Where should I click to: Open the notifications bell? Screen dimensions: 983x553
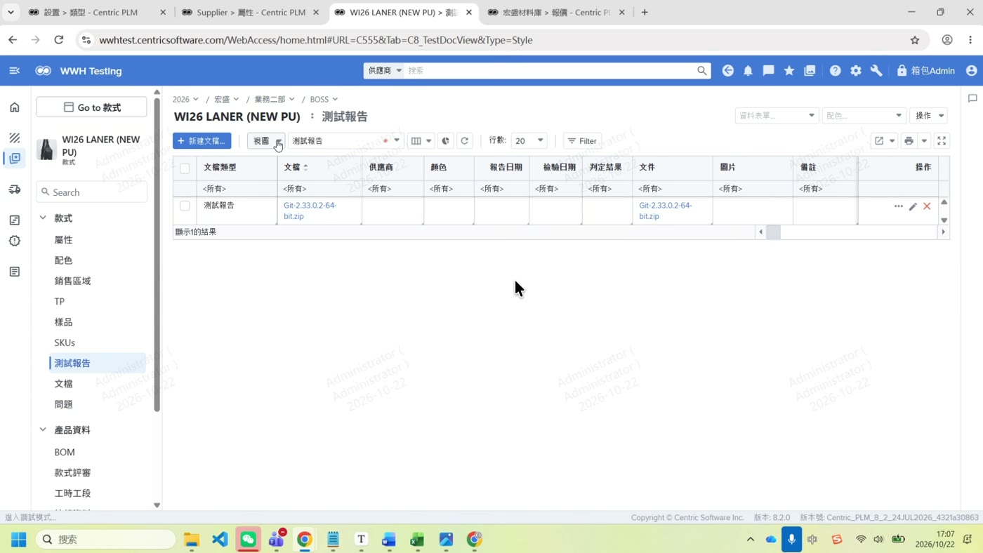(748, 71)
